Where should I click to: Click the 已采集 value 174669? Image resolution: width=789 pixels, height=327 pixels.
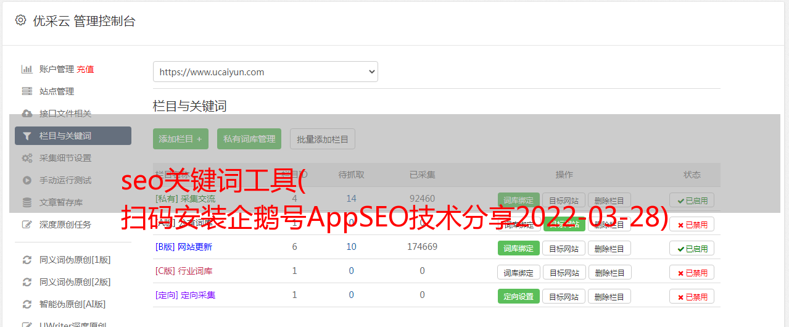pyautogui.click(x=422, y=247)
